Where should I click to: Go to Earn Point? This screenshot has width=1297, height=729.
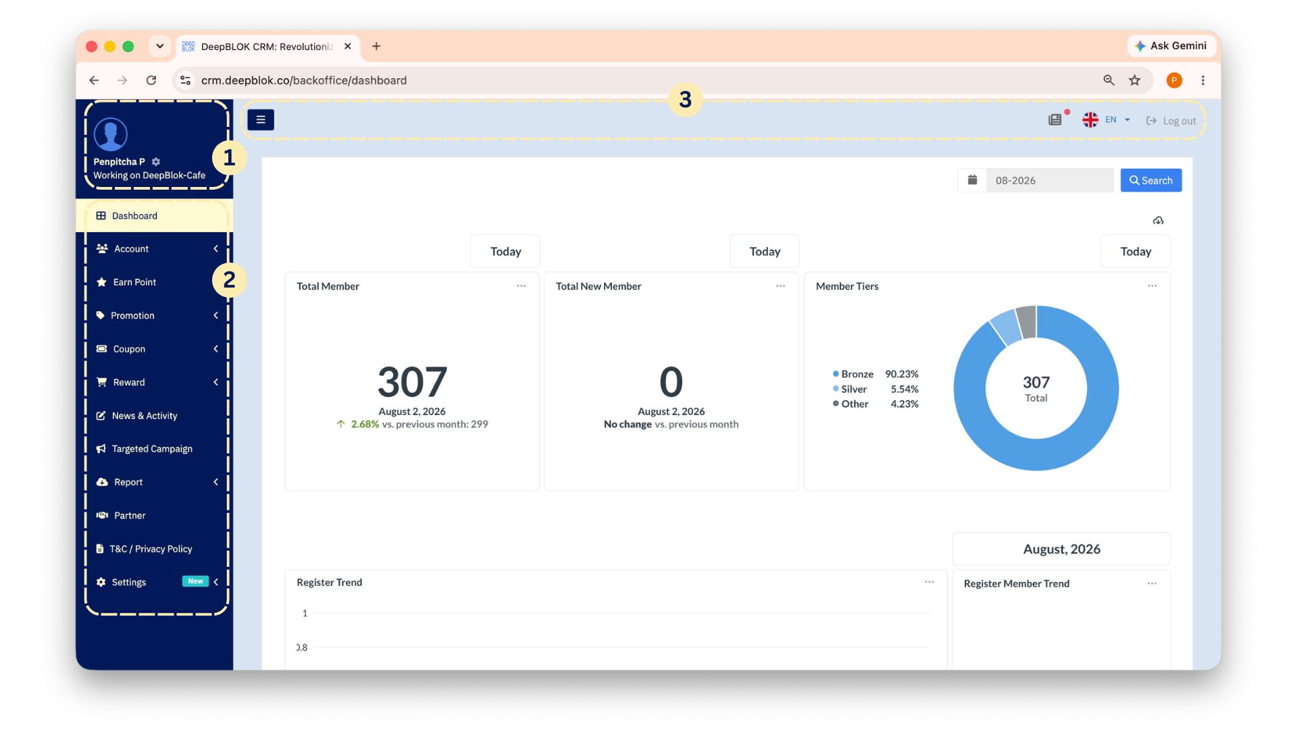(x=155, y=282)
